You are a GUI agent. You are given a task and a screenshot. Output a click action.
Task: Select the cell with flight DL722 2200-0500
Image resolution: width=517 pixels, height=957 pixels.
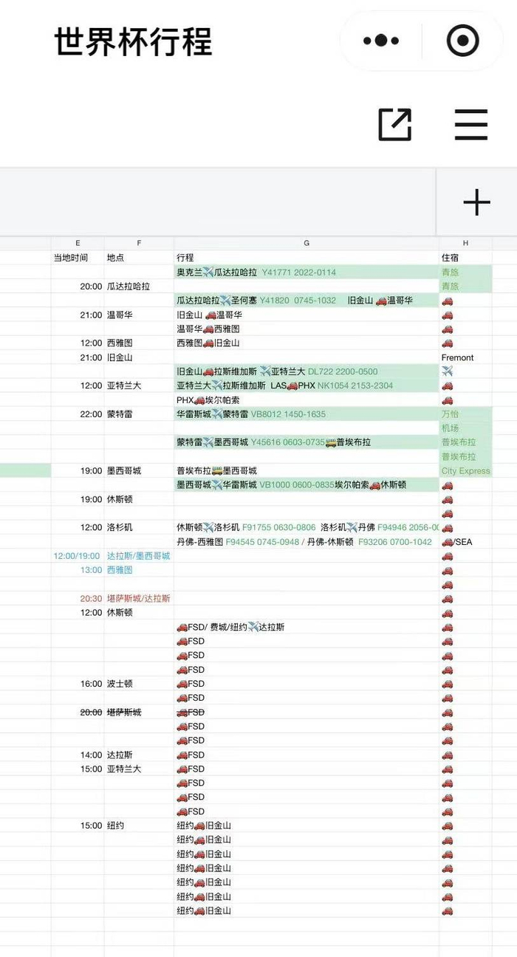pyautogui.click(x=307, y=371)
